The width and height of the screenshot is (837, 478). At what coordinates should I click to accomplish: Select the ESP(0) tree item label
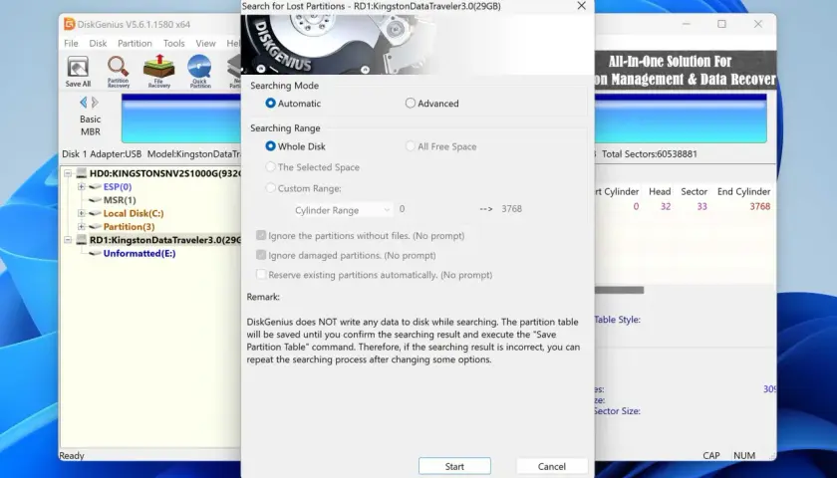(118, 186)
